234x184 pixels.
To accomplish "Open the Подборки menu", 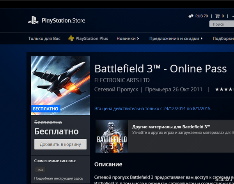I will pyautogui.click(x=223, y=39).
